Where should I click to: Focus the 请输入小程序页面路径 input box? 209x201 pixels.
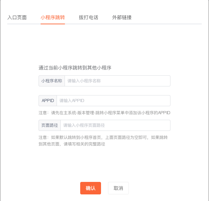point(115,125)
